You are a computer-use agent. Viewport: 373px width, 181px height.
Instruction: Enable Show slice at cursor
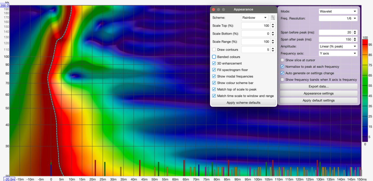pos(282,60)
